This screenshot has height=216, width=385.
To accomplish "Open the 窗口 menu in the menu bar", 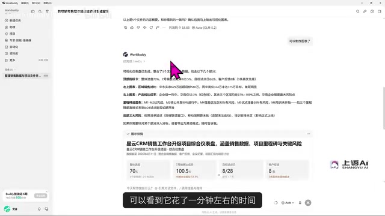I will pos(36,3).
